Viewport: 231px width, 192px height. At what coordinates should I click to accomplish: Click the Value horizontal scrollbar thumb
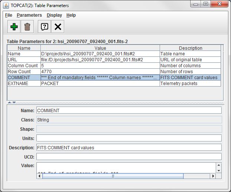(x=113, y=176)
